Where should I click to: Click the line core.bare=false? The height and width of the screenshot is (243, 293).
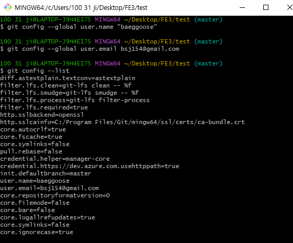click(x=28, y=210)
